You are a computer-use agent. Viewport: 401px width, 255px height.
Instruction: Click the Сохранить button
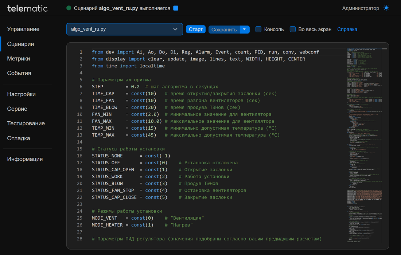pyautogui.click(x=224, y=30)
